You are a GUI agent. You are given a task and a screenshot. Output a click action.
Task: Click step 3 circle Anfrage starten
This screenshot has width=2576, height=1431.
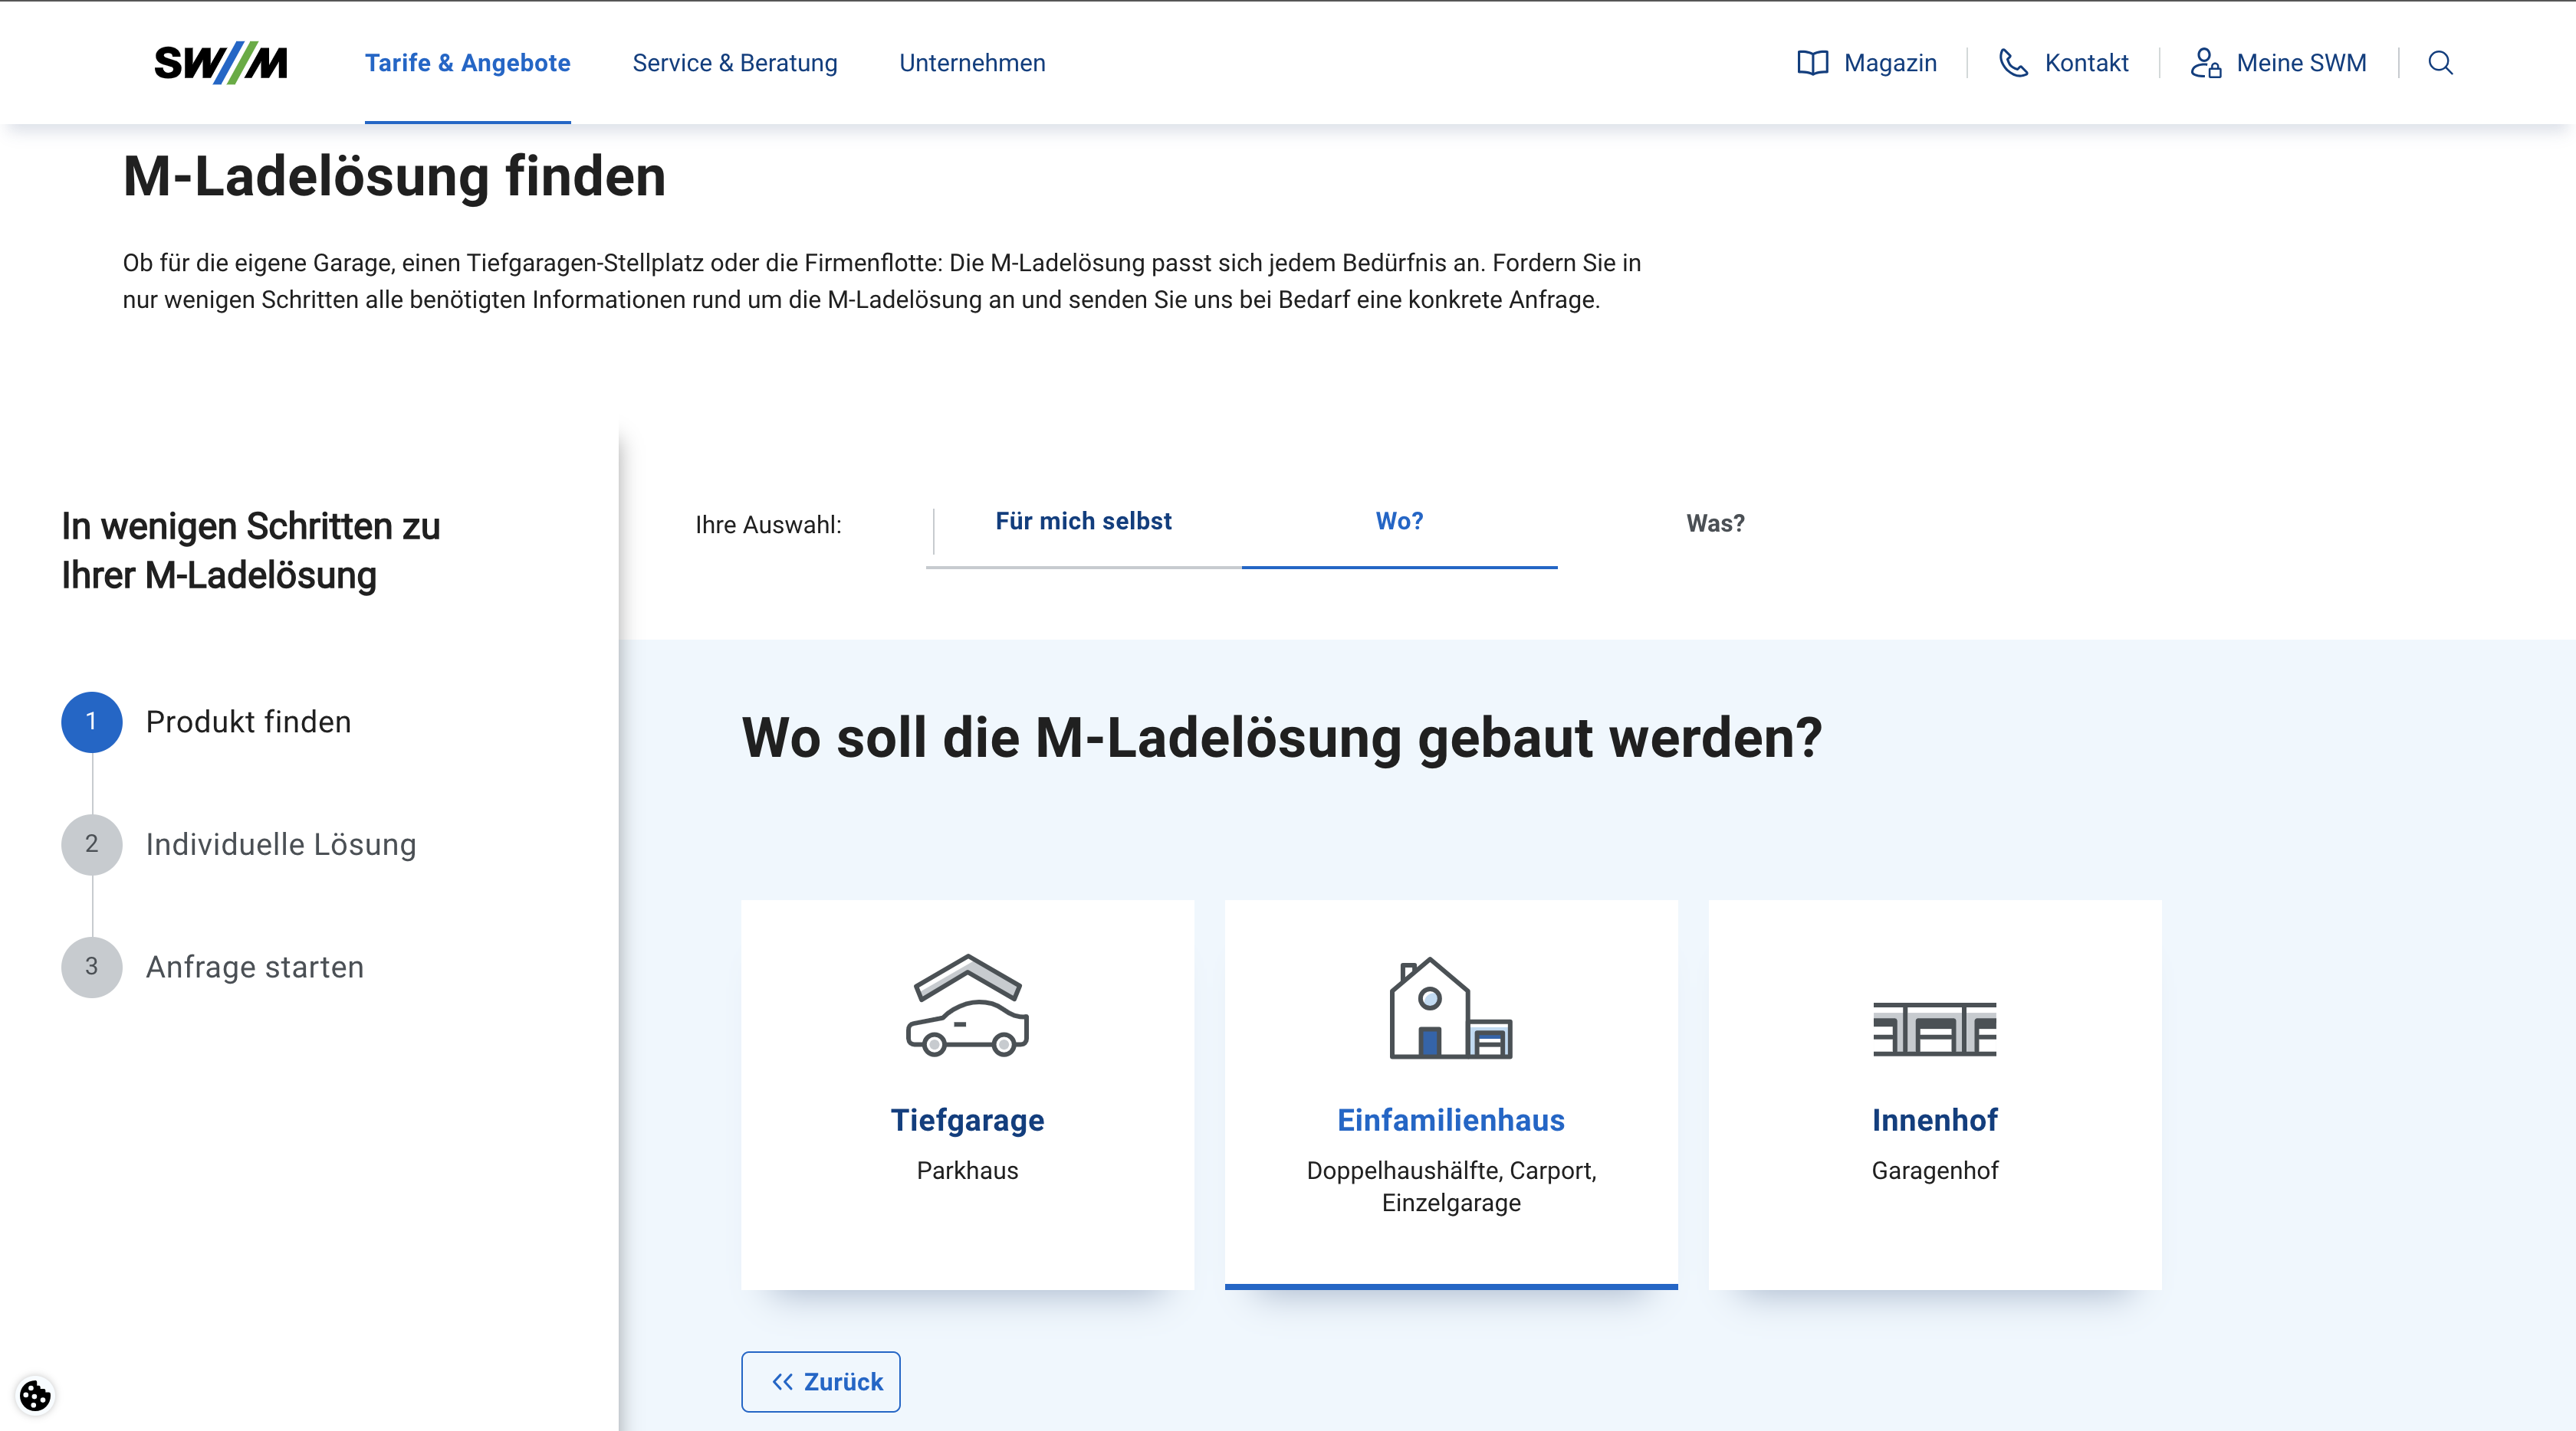coord(92,966)
